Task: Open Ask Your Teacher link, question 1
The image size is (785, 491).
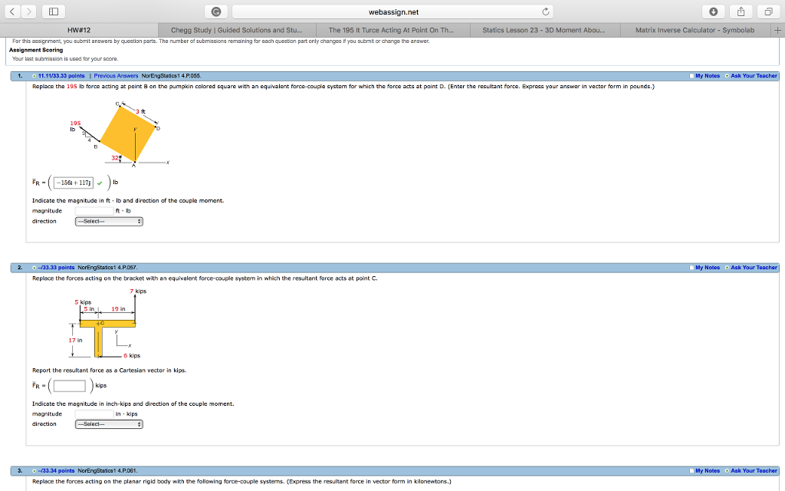Action: click(x=754, y=76)
